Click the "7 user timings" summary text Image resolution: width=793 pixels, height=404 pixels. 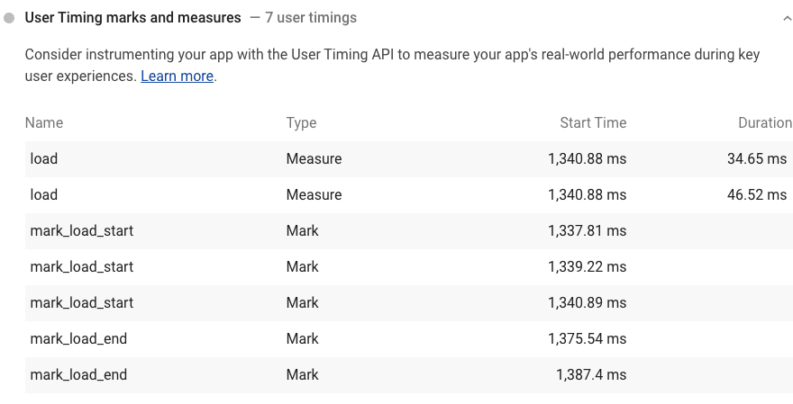[311, 17]
